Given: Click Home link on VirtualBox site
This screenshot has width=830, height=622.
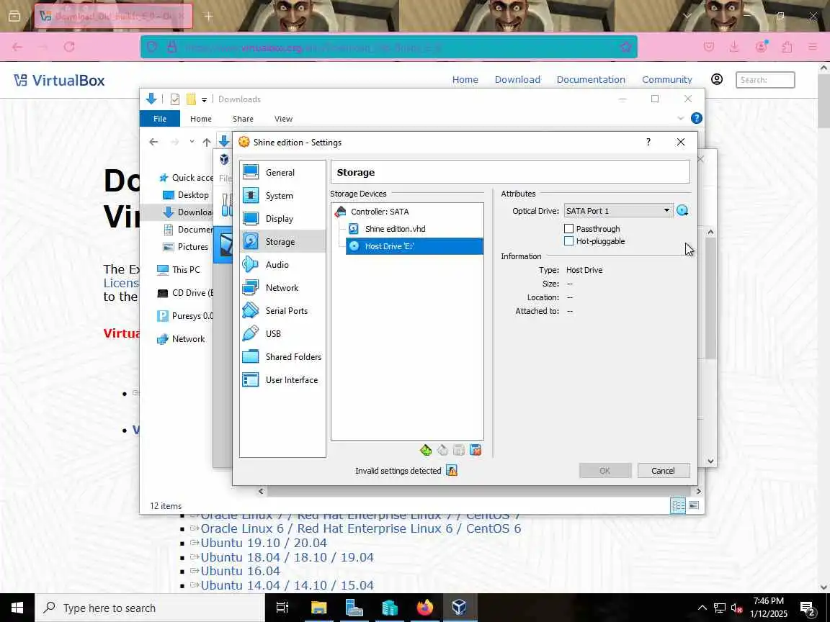Looking at the screenshot, I should point(465,79).
